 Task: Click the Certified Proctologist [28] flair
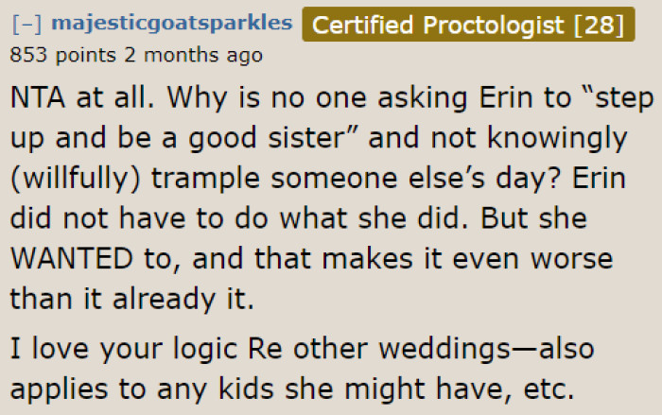[468, 24]
